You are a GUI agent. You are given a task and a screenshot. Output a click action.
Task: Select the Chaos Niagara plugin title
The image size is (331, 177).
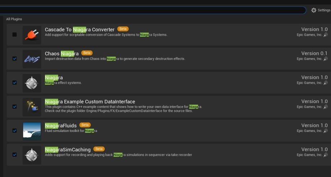62,54
